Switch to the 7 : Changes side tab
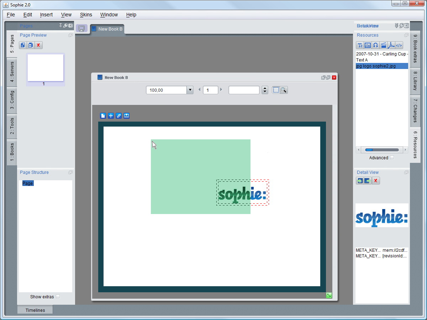Viewport: 427px width, 320px height. pyautogui.click(x=415, y=111)
